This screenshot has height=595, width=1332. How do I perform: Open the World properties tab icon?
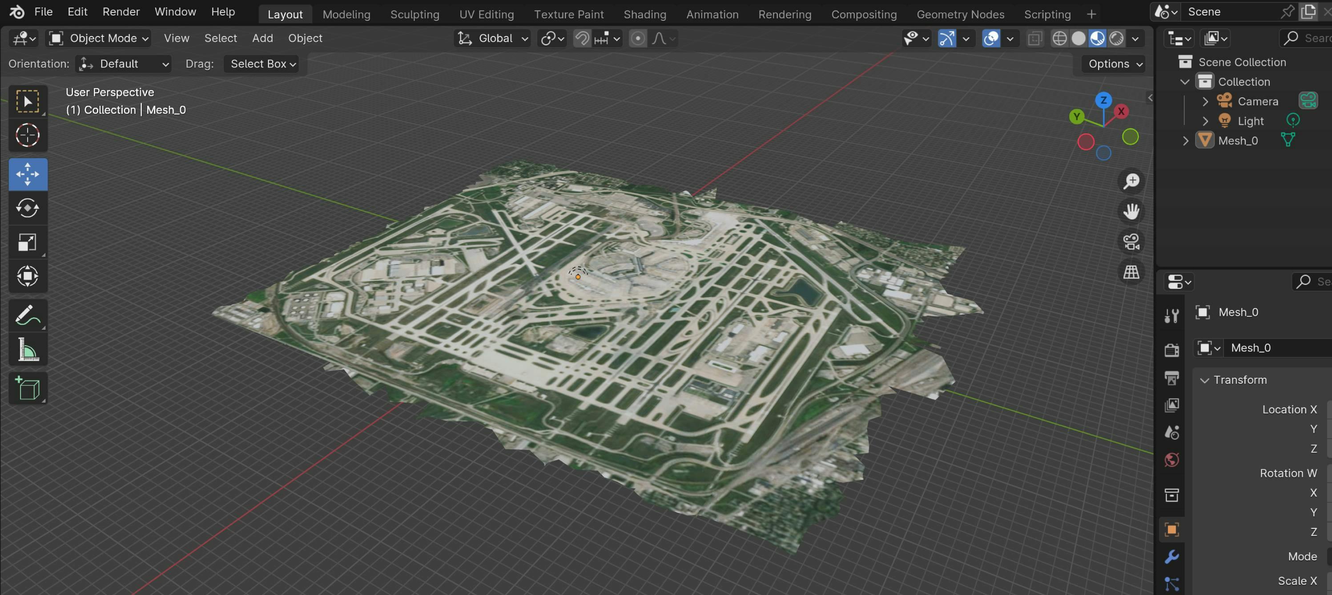point(1172,459)
